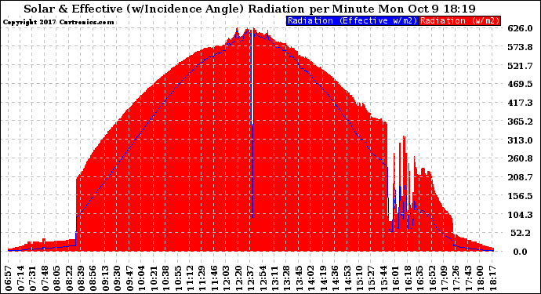Viewport: 541px width, 294px height.
Task: Click the 08:39 time axis label
Action: (x=81, y=278)
